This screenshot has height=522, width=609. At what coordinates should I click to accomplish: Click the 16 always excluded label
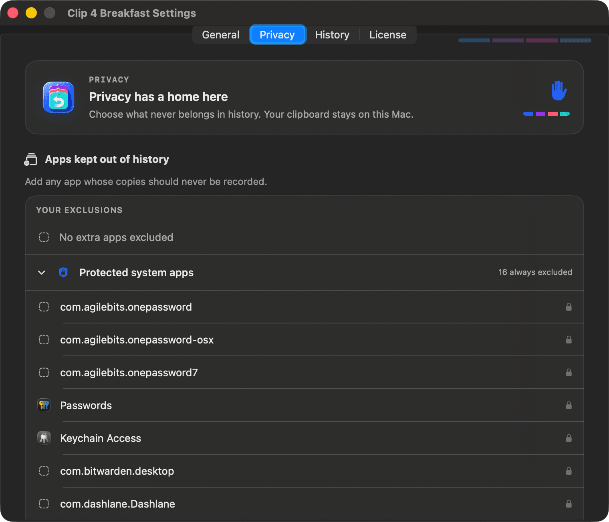(535, 272)
